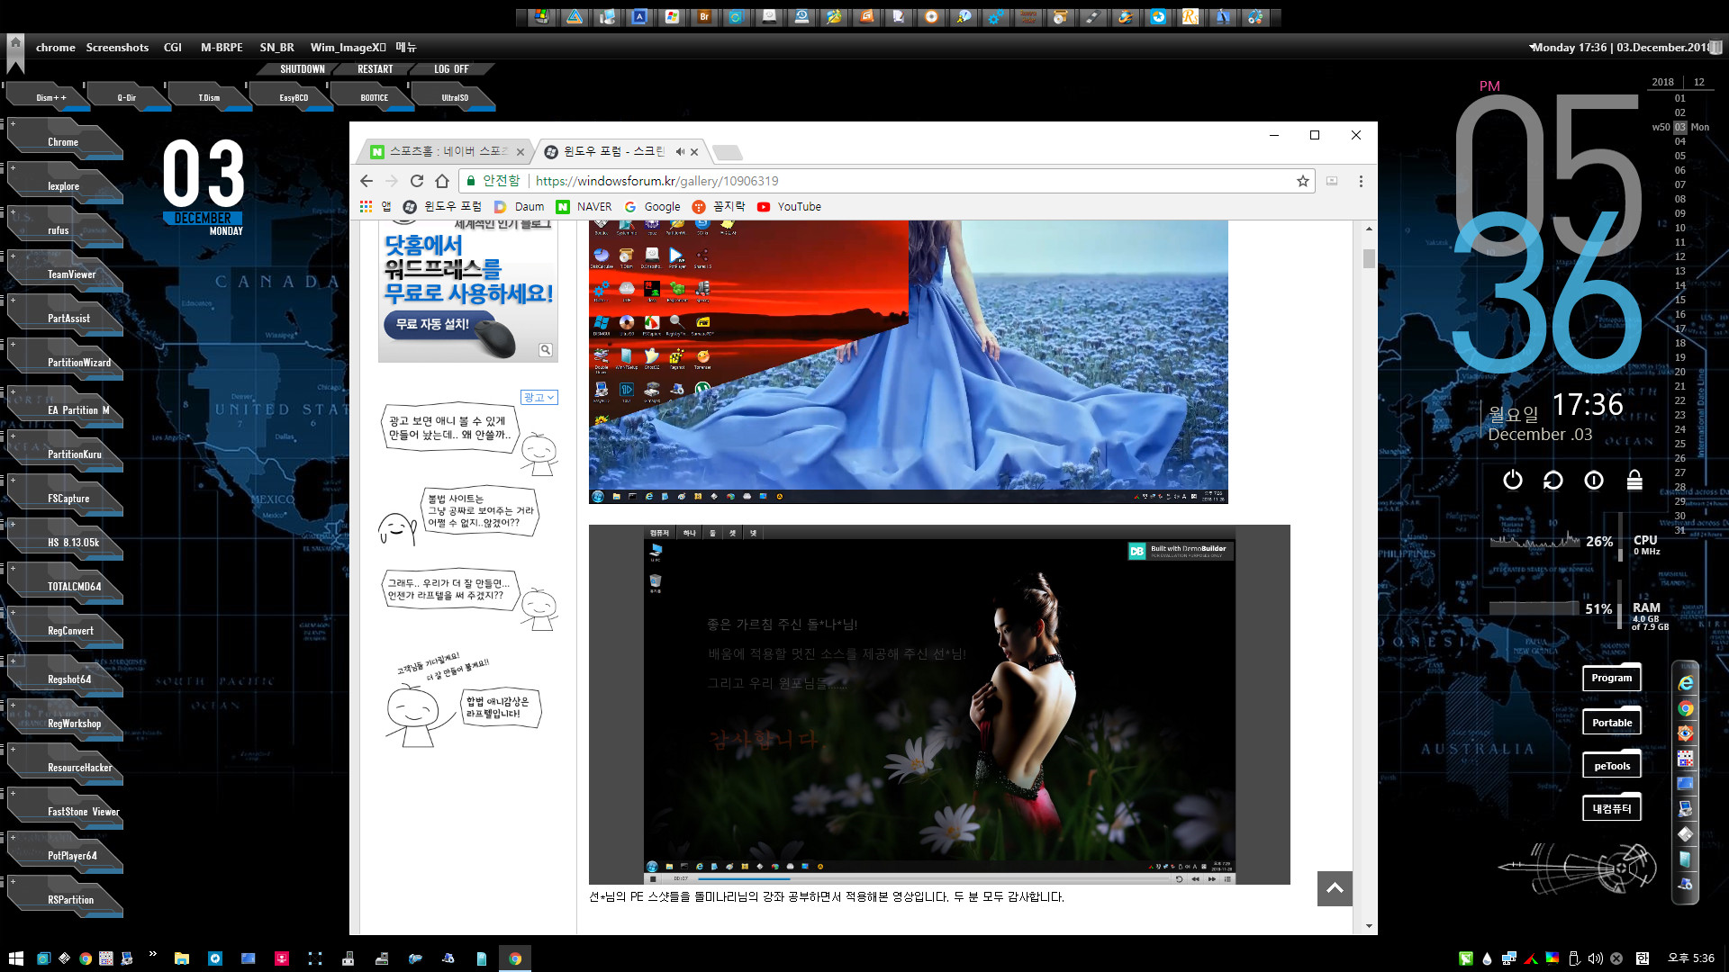Open FastStone eye icon in right dock
This screenshot has width=1729, height=972.
coord(1685,734)
